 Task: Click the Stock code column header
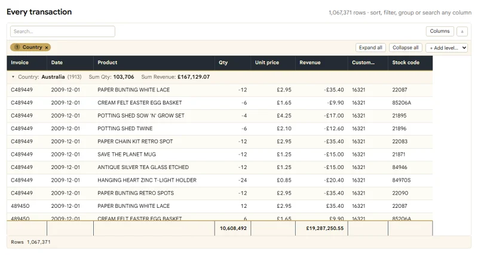pos(410,63)
